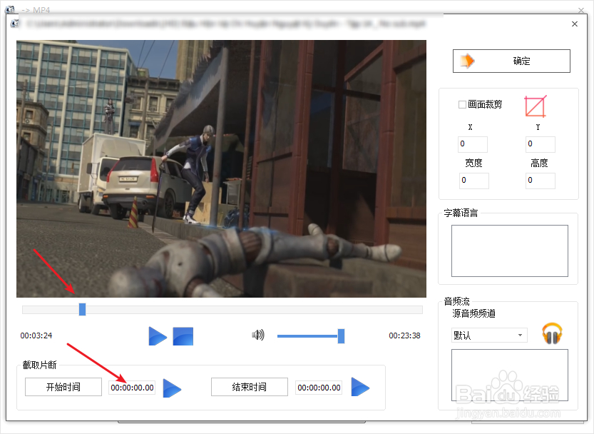Focus the 宽度 width field
594x434 pixels.
(474, 181)
